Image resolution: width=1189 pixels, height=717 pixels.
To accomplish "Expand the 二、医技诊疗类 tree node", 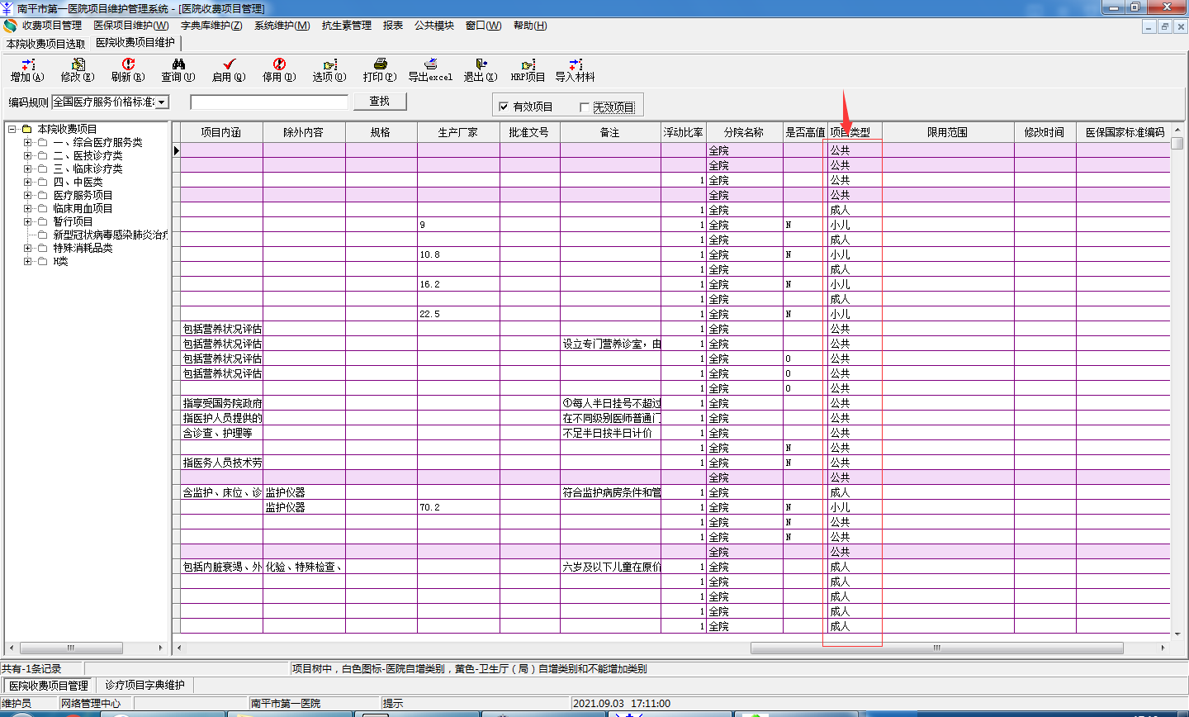I will (x=27, y=155).
